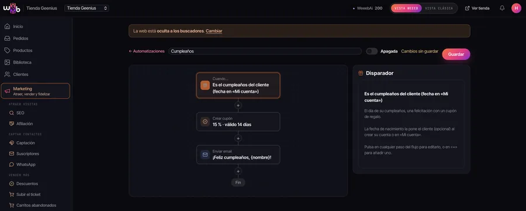
Task: Click the Enviar email envelope icon
Action: 205,154
